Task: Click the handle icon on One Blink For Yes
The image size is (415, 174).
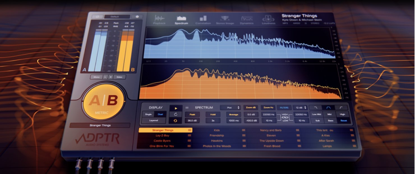Action: click(189, 146)
